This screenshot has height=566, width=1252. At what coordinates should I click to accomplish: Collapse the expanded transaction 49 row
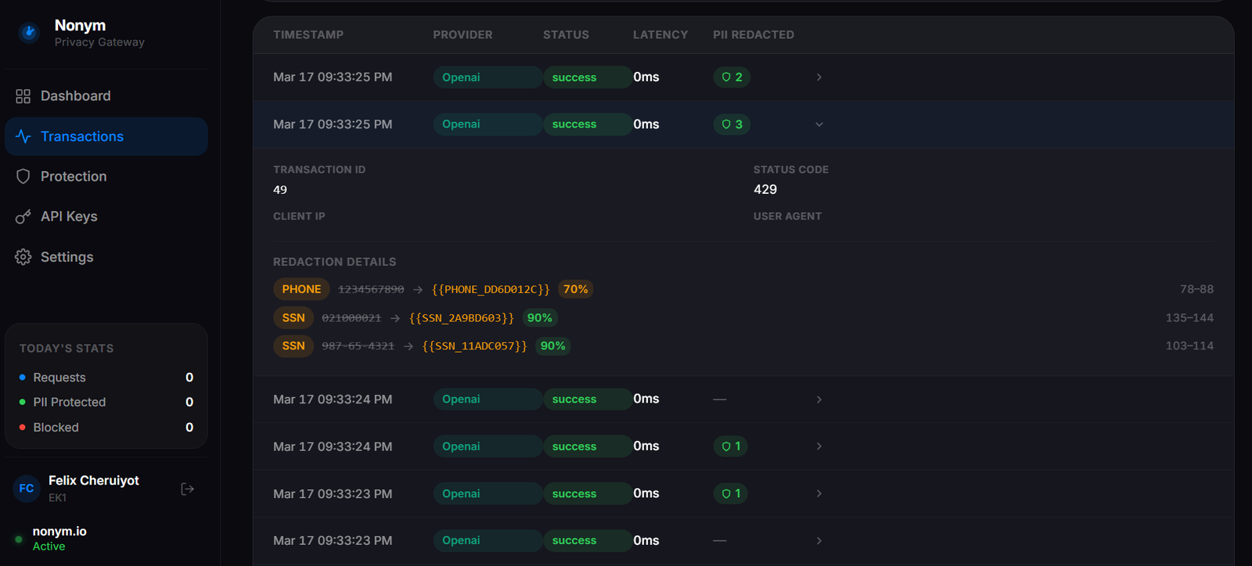pos(819,124)
